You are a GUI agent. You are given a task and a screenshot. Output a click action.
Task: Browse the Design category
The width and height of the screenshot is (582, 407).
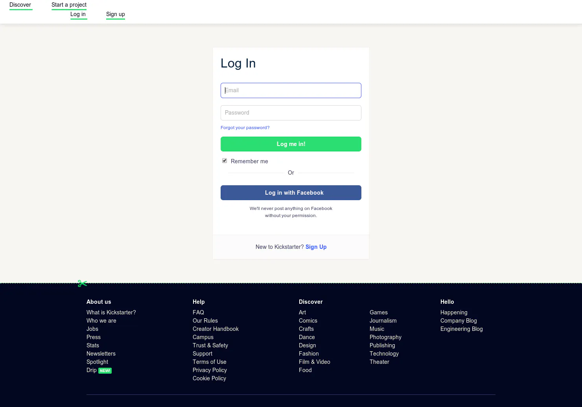[308, 345]
